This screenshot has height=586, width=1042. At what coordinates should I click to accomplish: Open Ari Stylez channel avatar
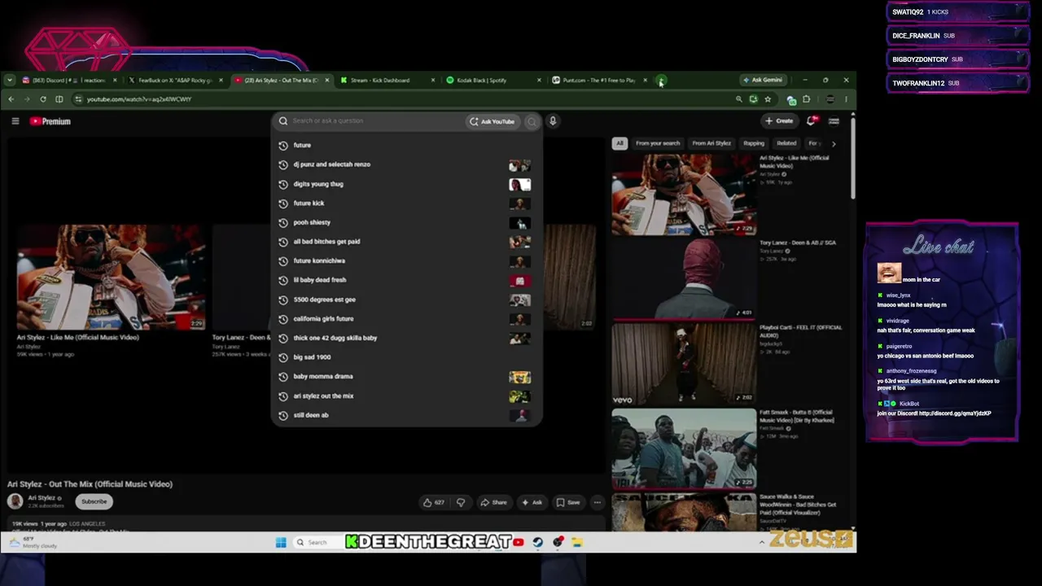[x=15, y=501]
